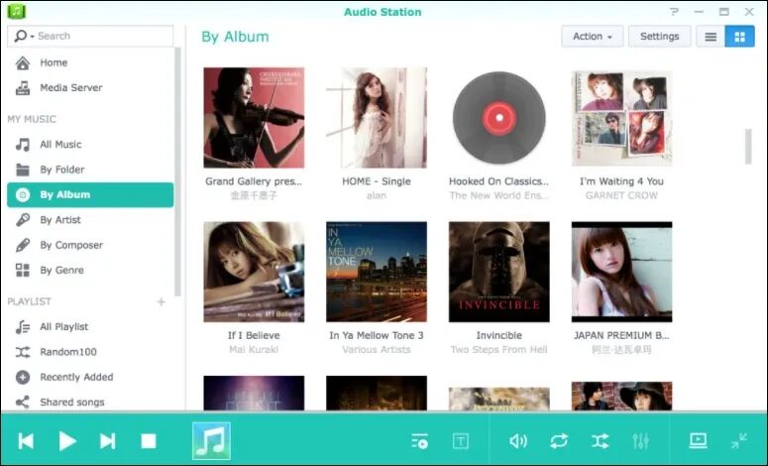The height and width of the screenshot is (466, 768).
Task: Expand the search filter dropdown arrow
Action: click(x=33, y=37)
